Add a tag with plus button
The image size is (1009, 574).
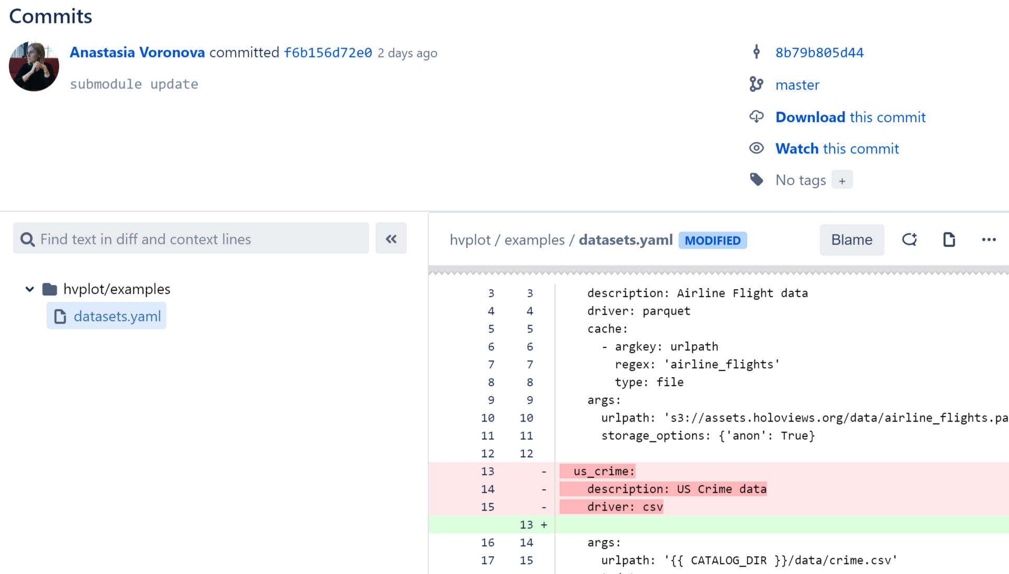pyautogui.click(x=841, y=180)
